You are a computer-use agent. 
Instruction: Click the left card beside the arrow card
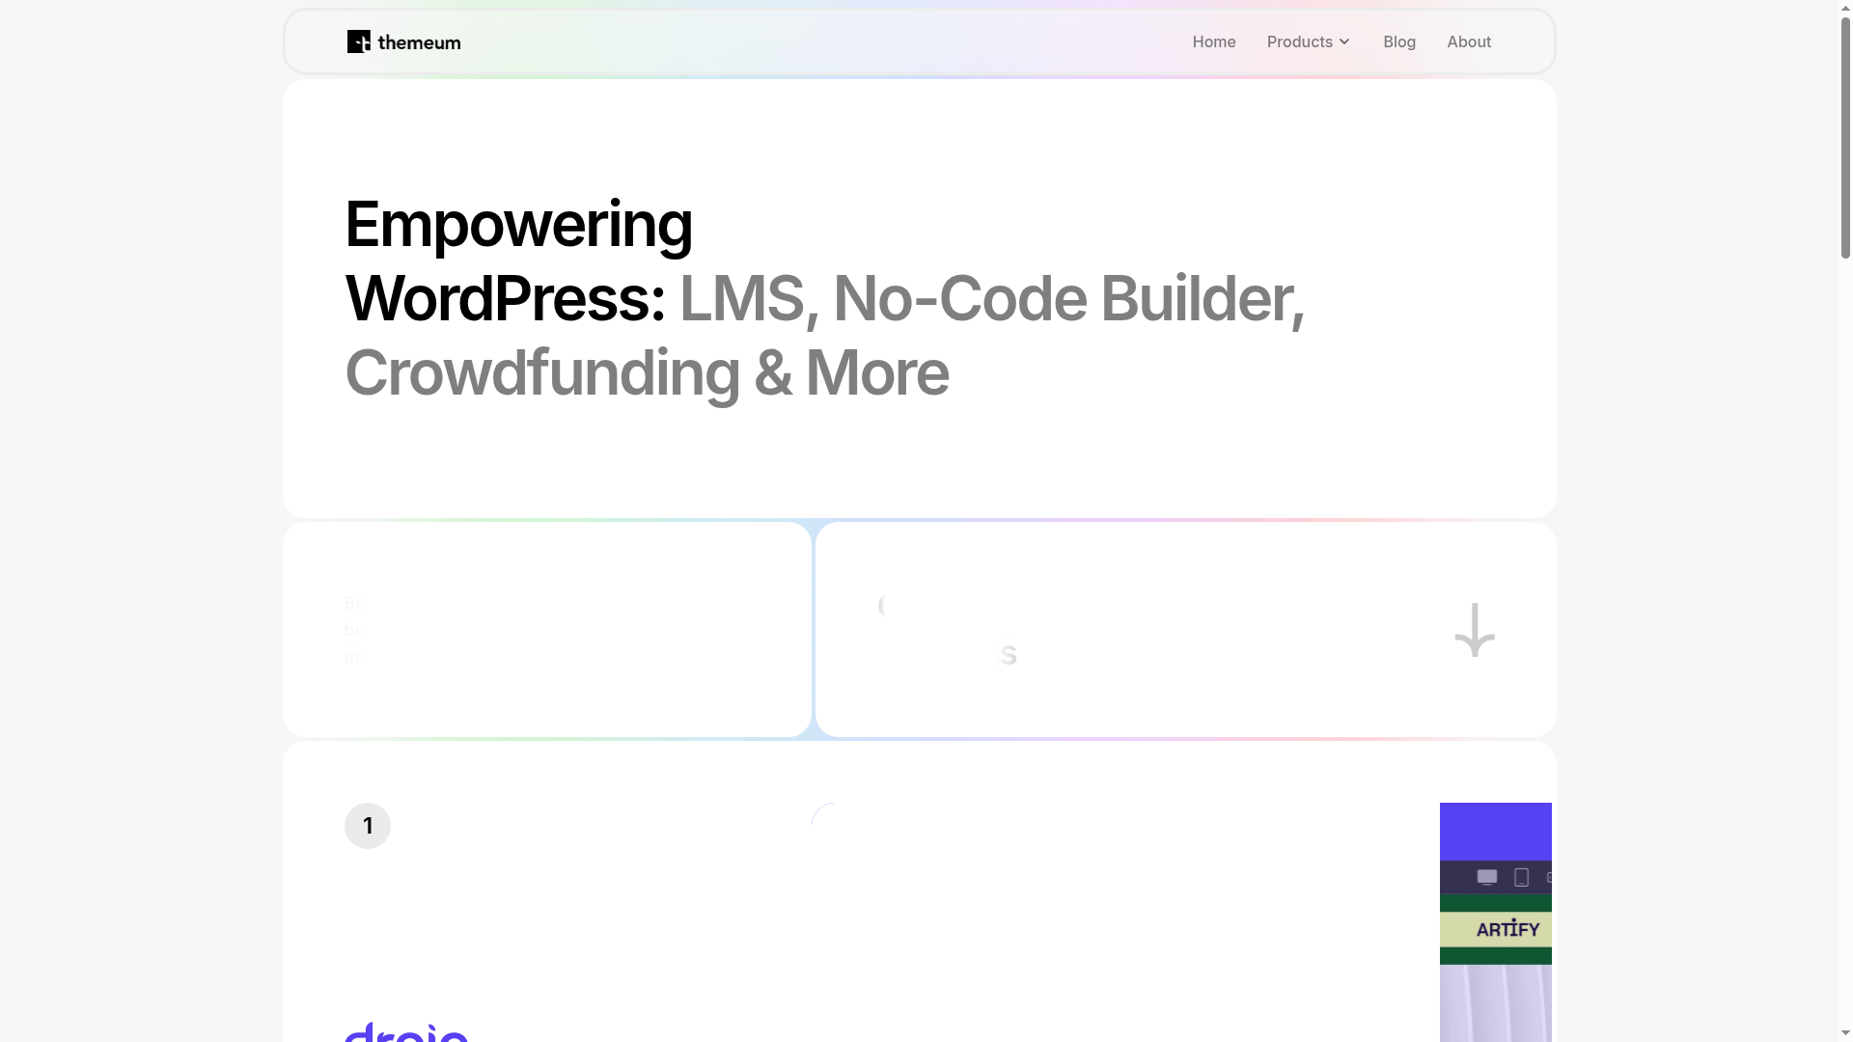pyautogui.click(x=547, y=630)
